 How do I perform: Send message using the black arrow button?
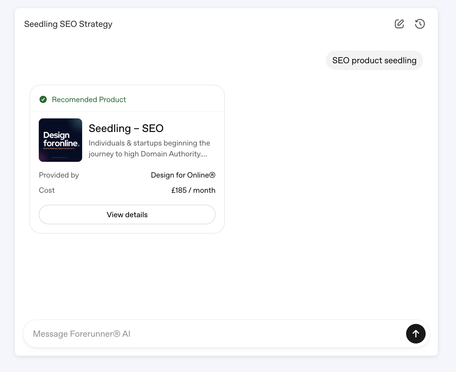coord(416,334)
